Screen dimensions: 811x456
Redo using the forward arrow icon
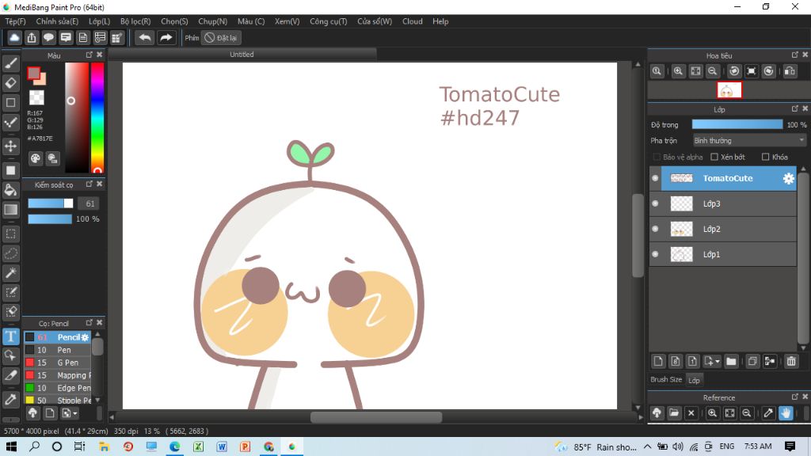tap(166, 38)
